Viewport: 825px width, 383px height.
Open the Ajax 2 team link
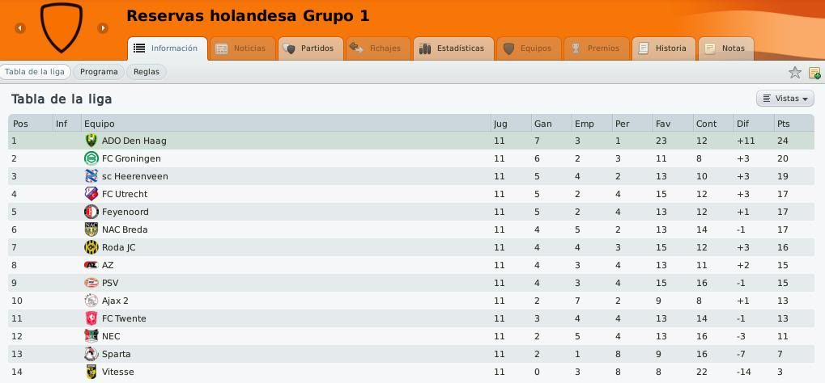pos(115,301)
